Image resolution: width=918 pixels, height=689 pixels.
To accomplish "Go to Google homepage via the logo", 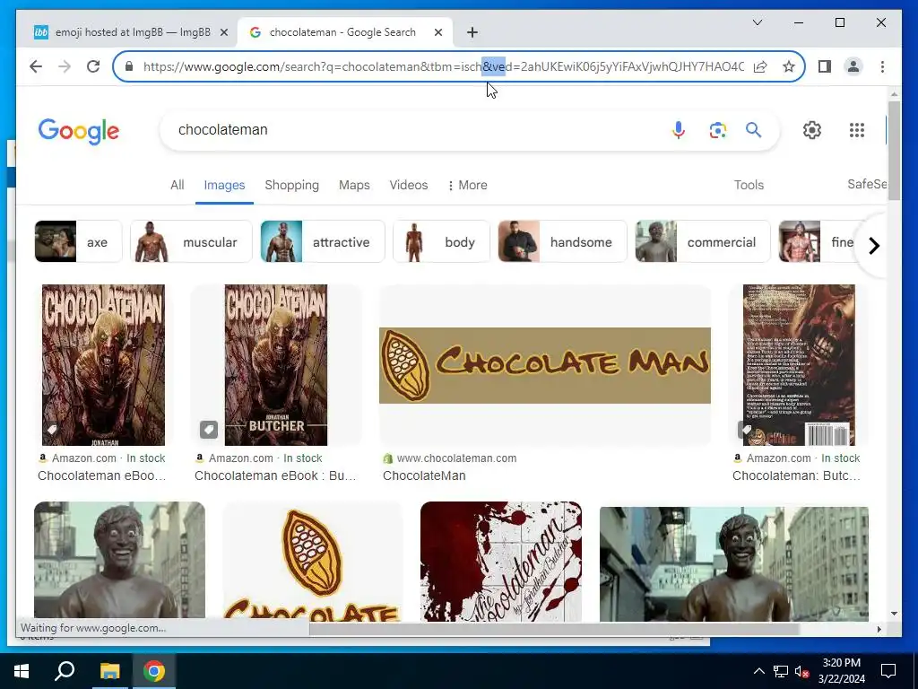I will [79, 131].
